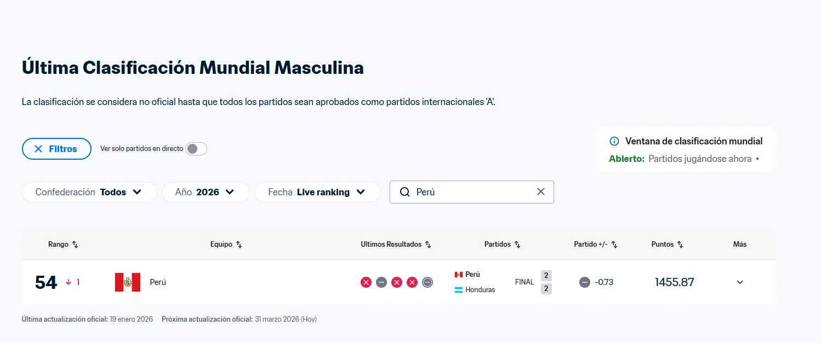The image size is (821, 343).
Task: Close the filters with Filtros button
Action: [56, 149]
